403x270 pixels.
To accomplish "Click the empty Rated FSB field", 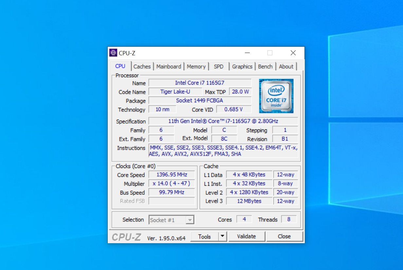I will point(172,201).
